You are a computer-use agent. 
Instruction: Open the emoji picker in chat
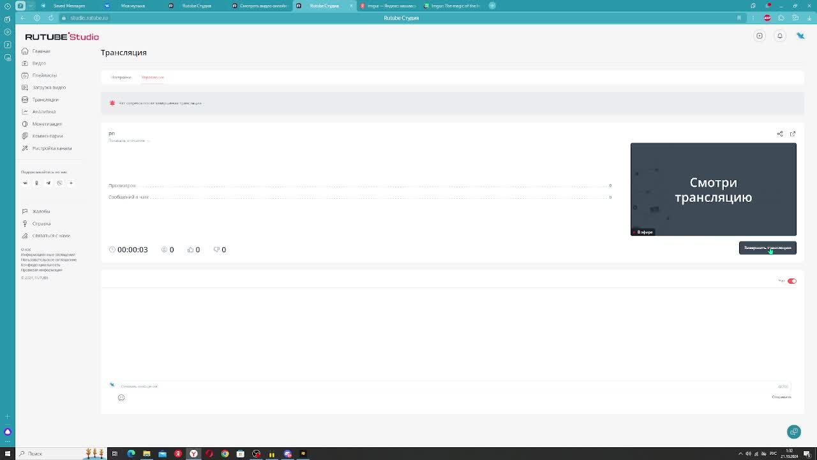pos(121,397)
